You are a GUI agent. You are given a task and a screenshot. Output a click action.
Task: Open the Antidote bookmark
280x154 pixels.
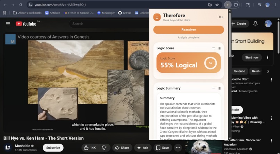pos(52,13)
